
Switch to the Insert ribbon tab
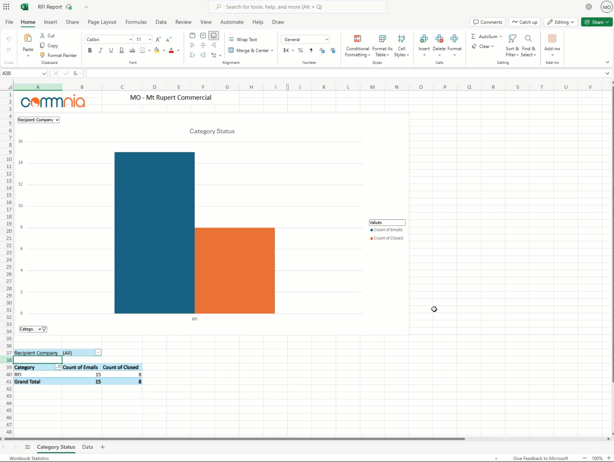51,22
